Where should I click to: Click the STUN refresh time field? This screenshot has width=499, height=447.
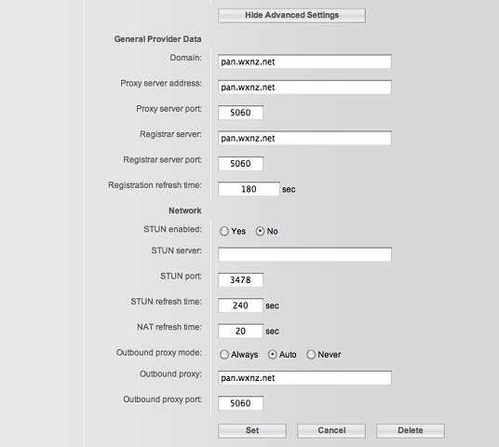pyautogui.click(x=240, y=305)
